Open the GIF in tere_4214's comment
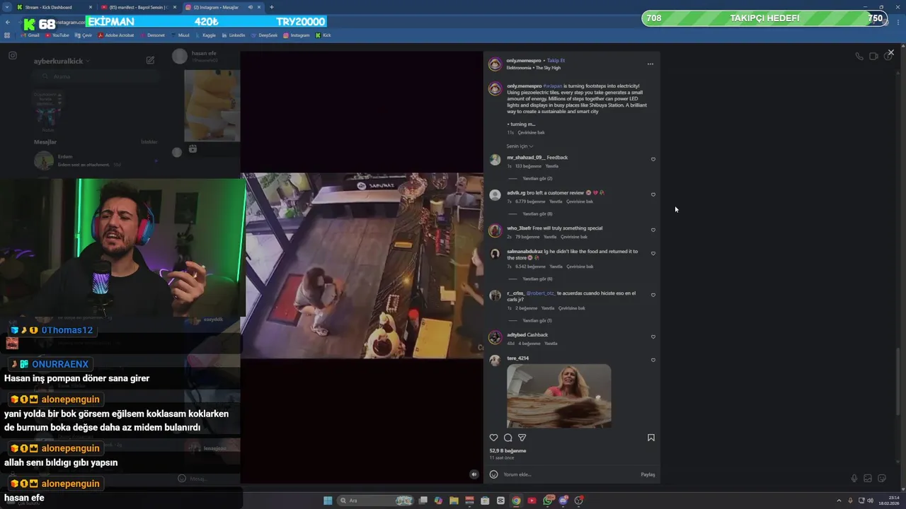The width and height of the screenshot is (906, 509). coord(559,396)
